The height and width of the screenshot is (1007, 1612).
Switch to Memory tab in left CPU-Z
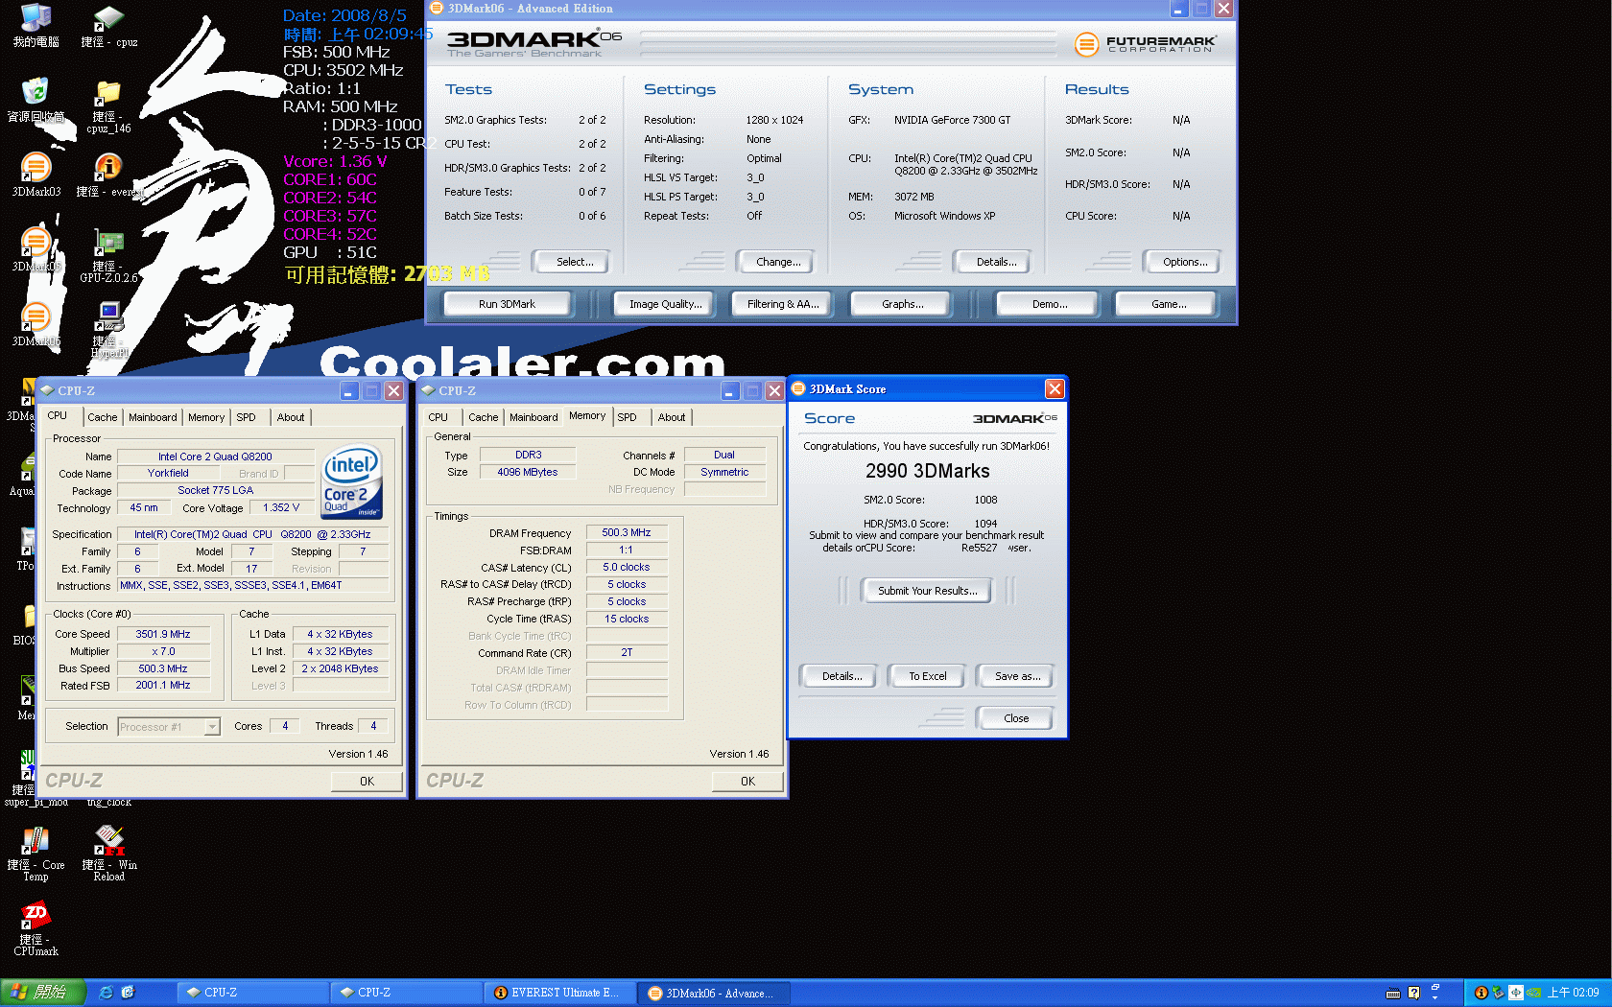pyautogui.click(x=206, y=417)
